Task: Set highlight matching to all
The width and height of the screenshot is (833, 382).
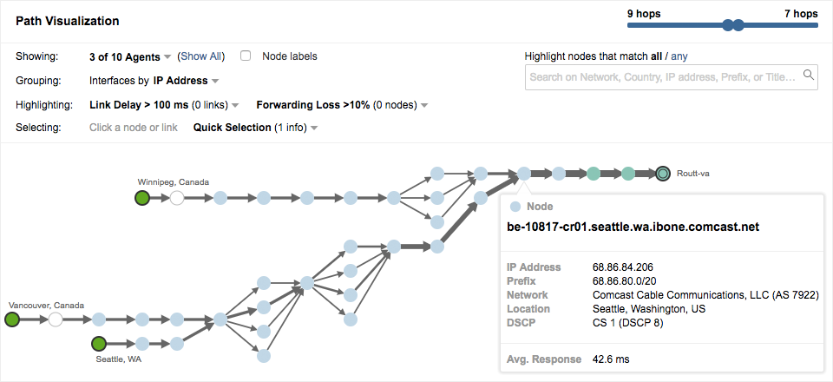Action: [x=656, y=56]
